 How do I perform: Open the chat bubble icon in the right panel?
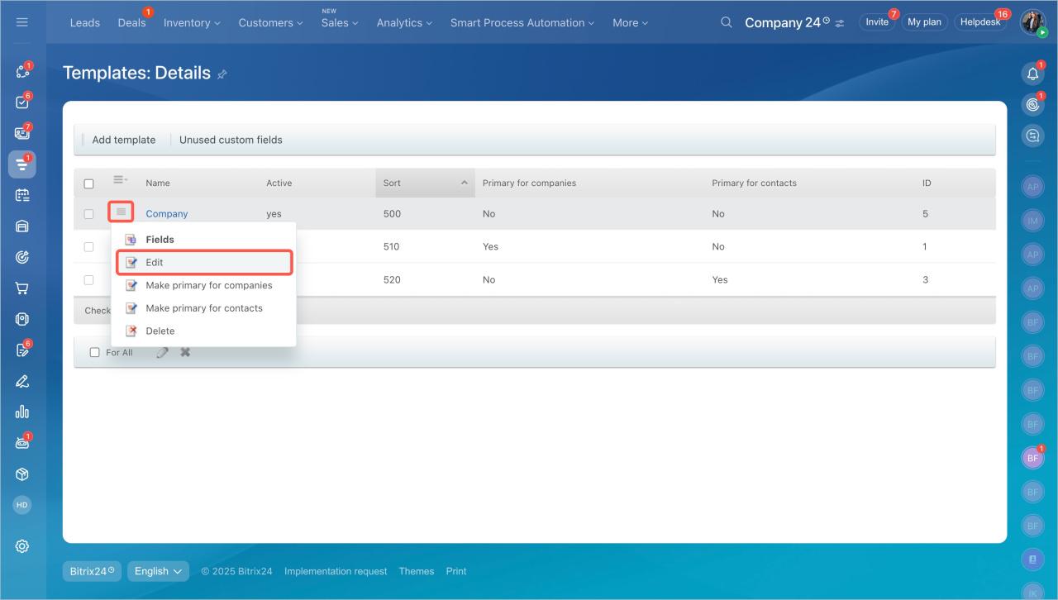pyautogui.click(x=1032, y=136)
